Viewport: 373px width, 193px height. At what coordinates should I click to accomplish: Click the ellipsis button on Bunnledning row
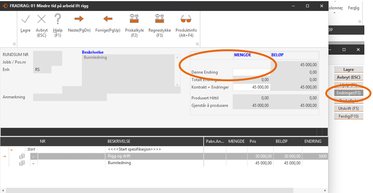pos(33,163)
